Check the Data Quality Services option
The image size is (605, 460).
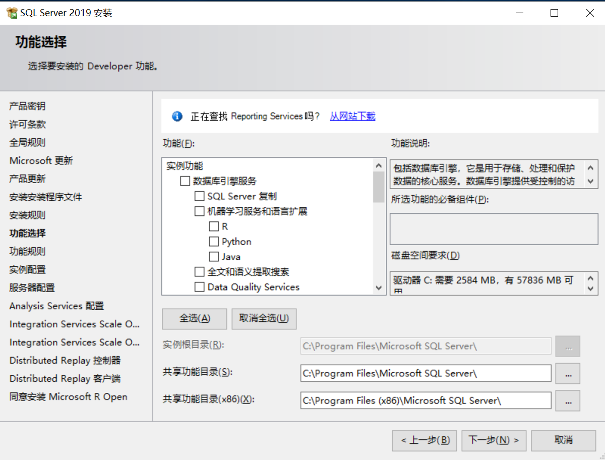199,287
